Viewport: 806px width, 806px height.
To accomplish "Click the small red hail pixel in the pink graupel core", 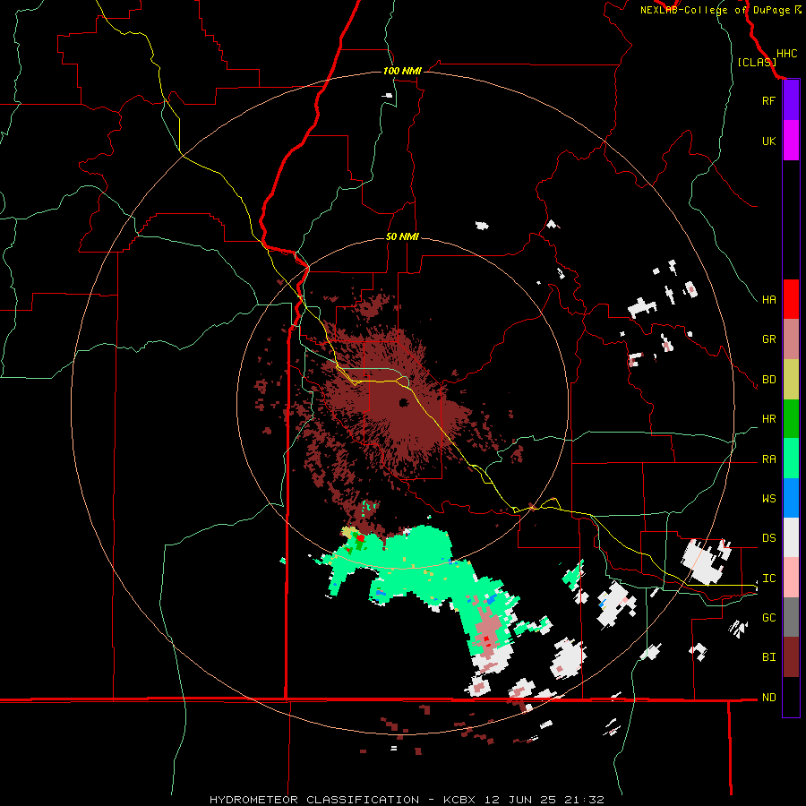I will click(486, 639).
